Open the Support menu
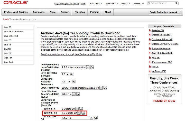The image size is (185, 121). [65, 12]
